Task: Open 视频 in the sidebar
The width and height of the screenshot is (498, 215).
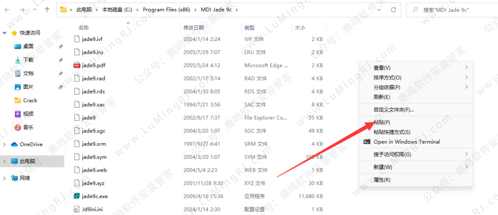Action: (28, 114)
